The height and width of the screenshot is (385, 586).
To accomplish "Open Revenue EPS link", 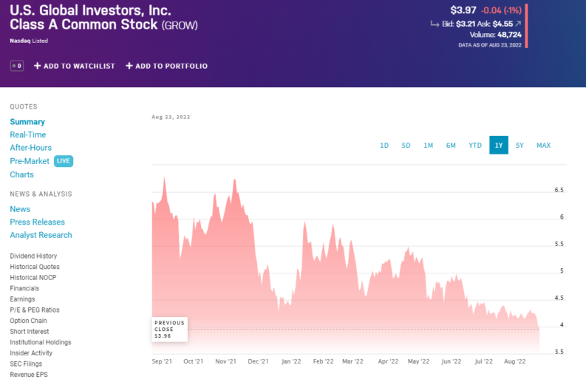I will [x=29, y=375].
